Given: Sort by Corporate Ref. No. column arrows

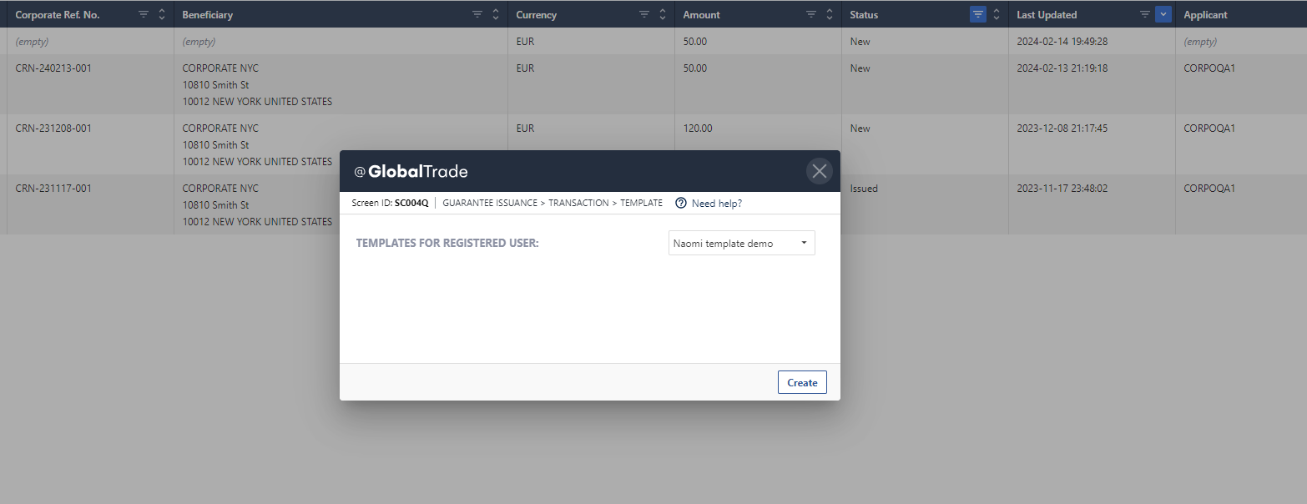Looking at the screenshot, I should pyautogui.click(x=162, y=14).
